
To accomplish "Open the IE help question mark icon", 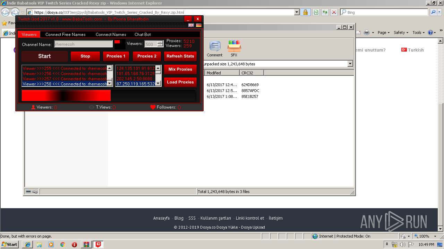I will (430, 33).
